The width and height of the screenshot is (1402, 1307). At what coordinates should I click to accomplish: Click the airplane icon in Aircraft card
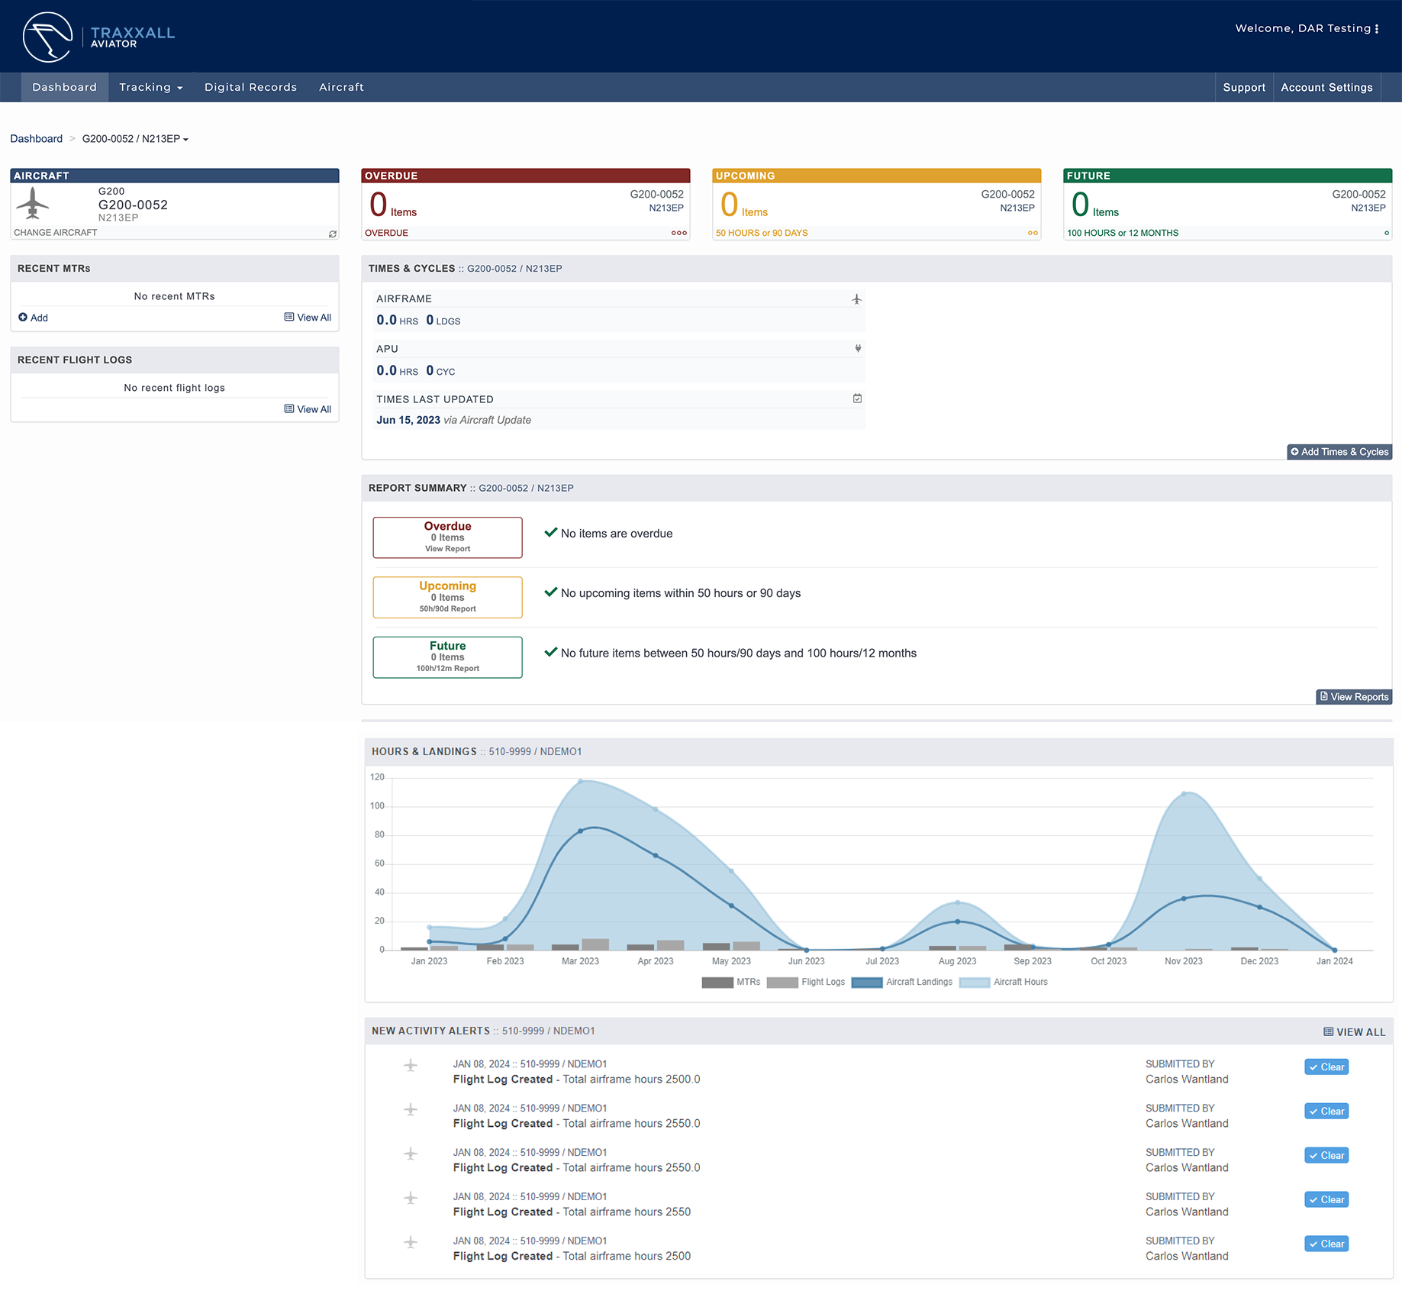coord(33,204)
